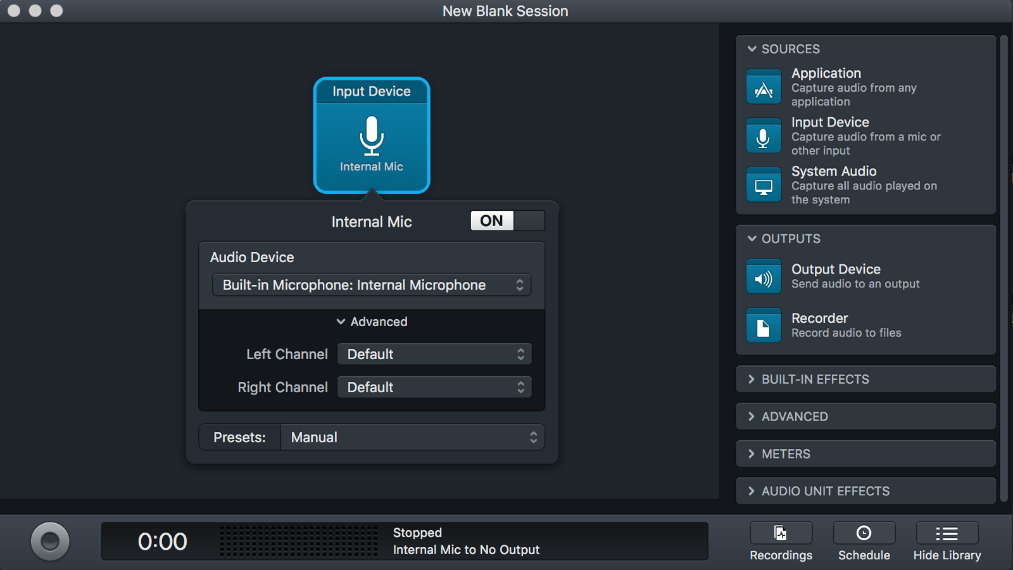Screen dimensions: 1013x570
Task: Open the Presets Manual dropdown
Action: 412,438
